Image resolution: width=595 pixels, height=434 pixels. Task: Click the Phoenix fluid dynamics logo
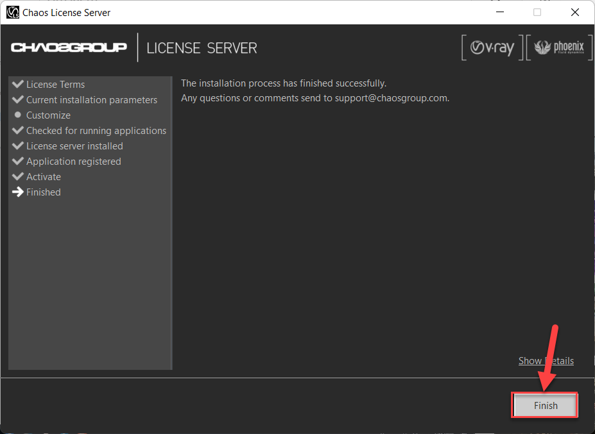pos(555,48)
